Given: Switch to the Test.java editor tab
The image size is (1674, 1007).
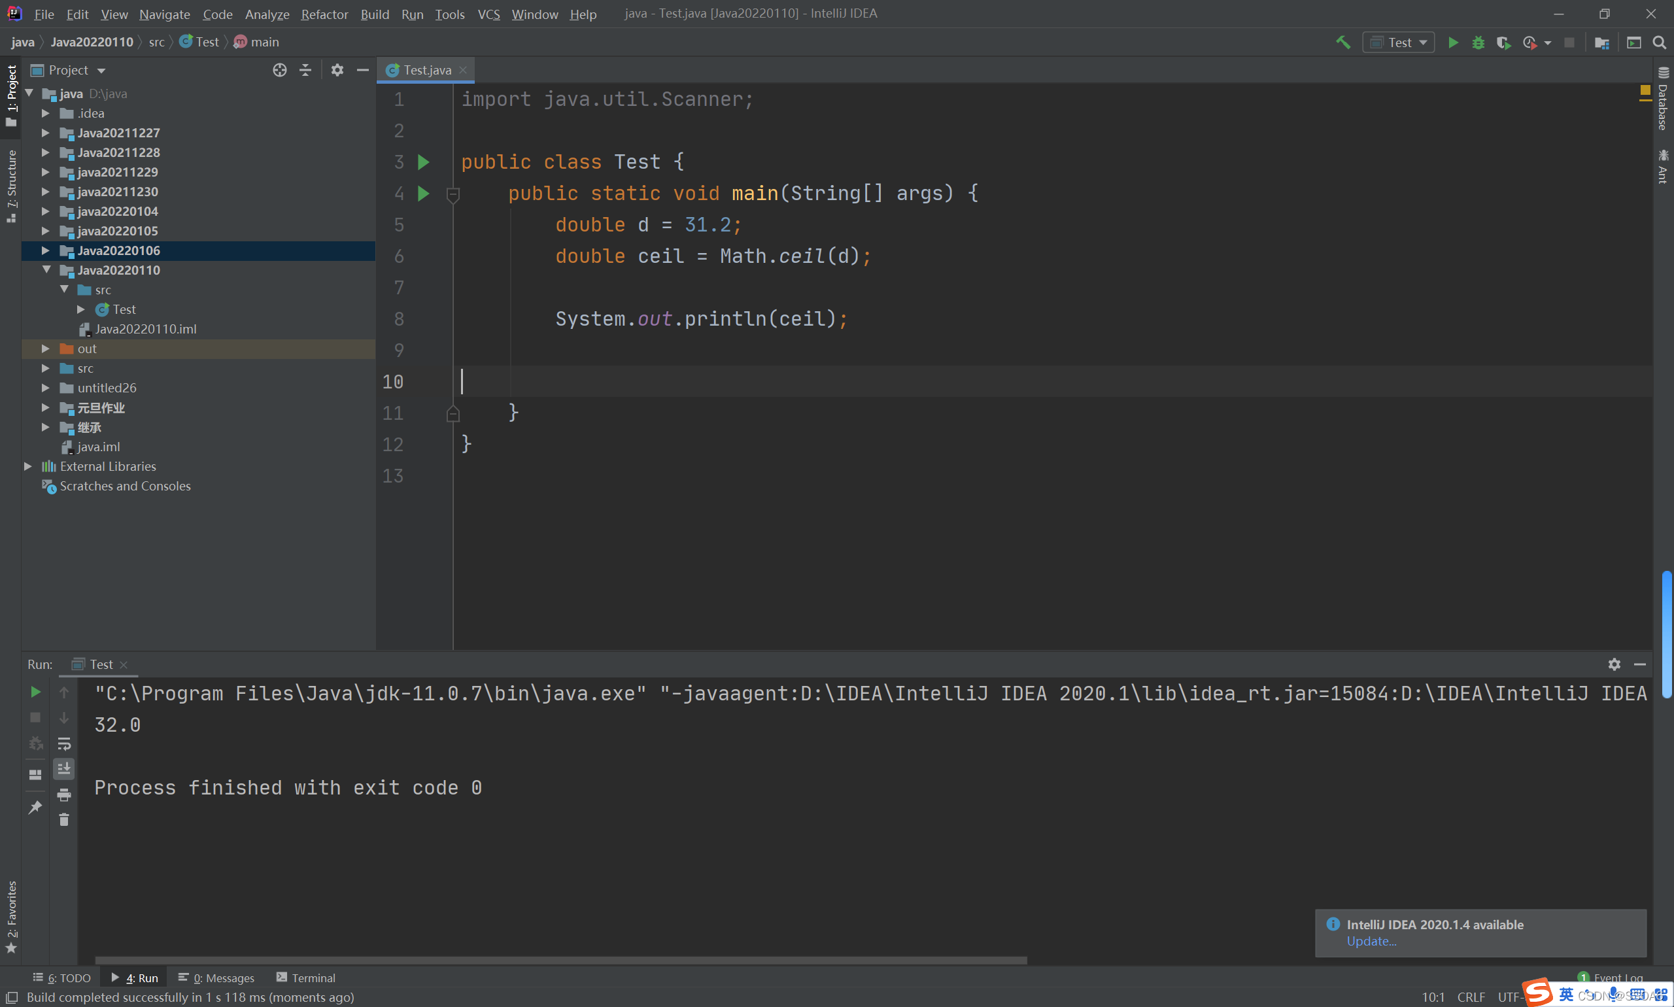Looking at the screenshot, I should coord(428,70).
